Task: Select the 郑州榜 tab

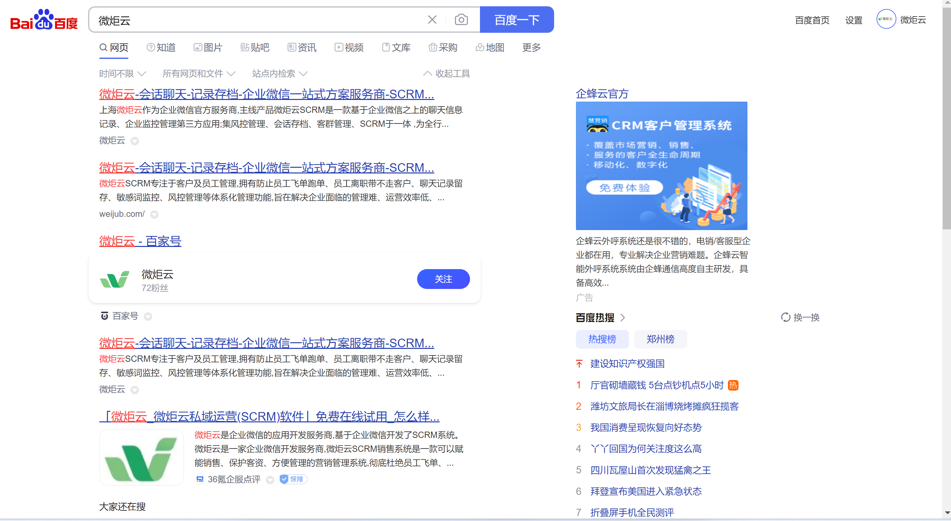Action: pyautogui.click(x=660, y=339)
